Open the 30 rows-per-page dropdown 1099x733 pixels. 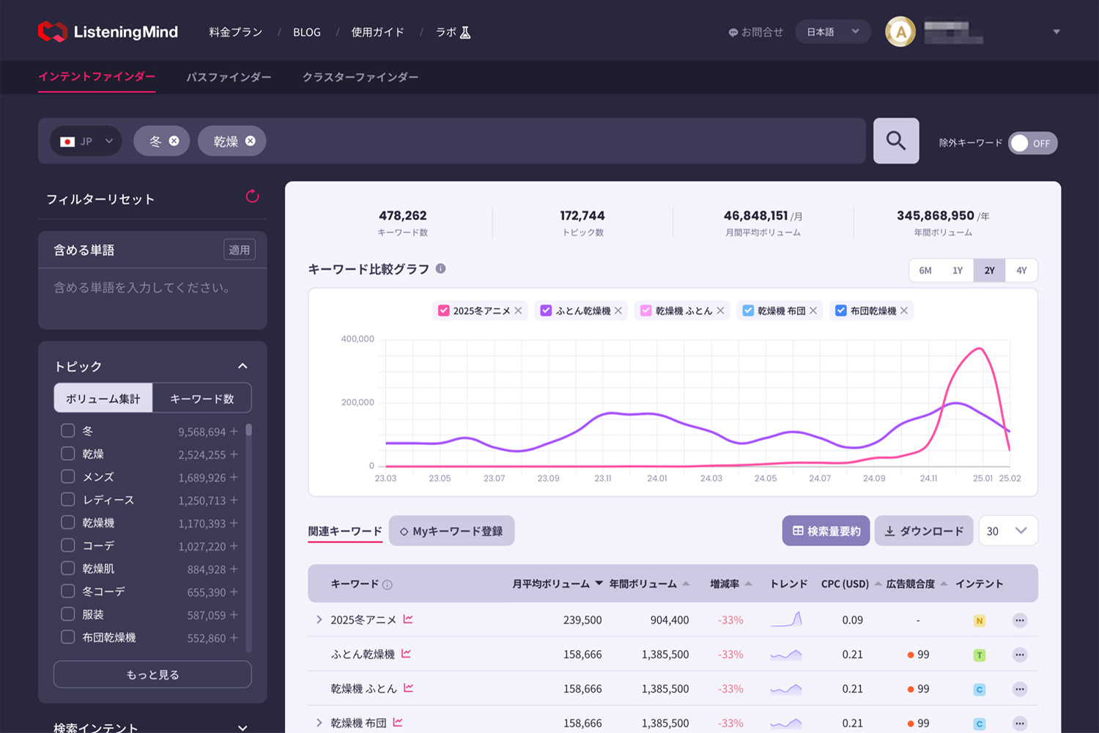(1007, 531)
